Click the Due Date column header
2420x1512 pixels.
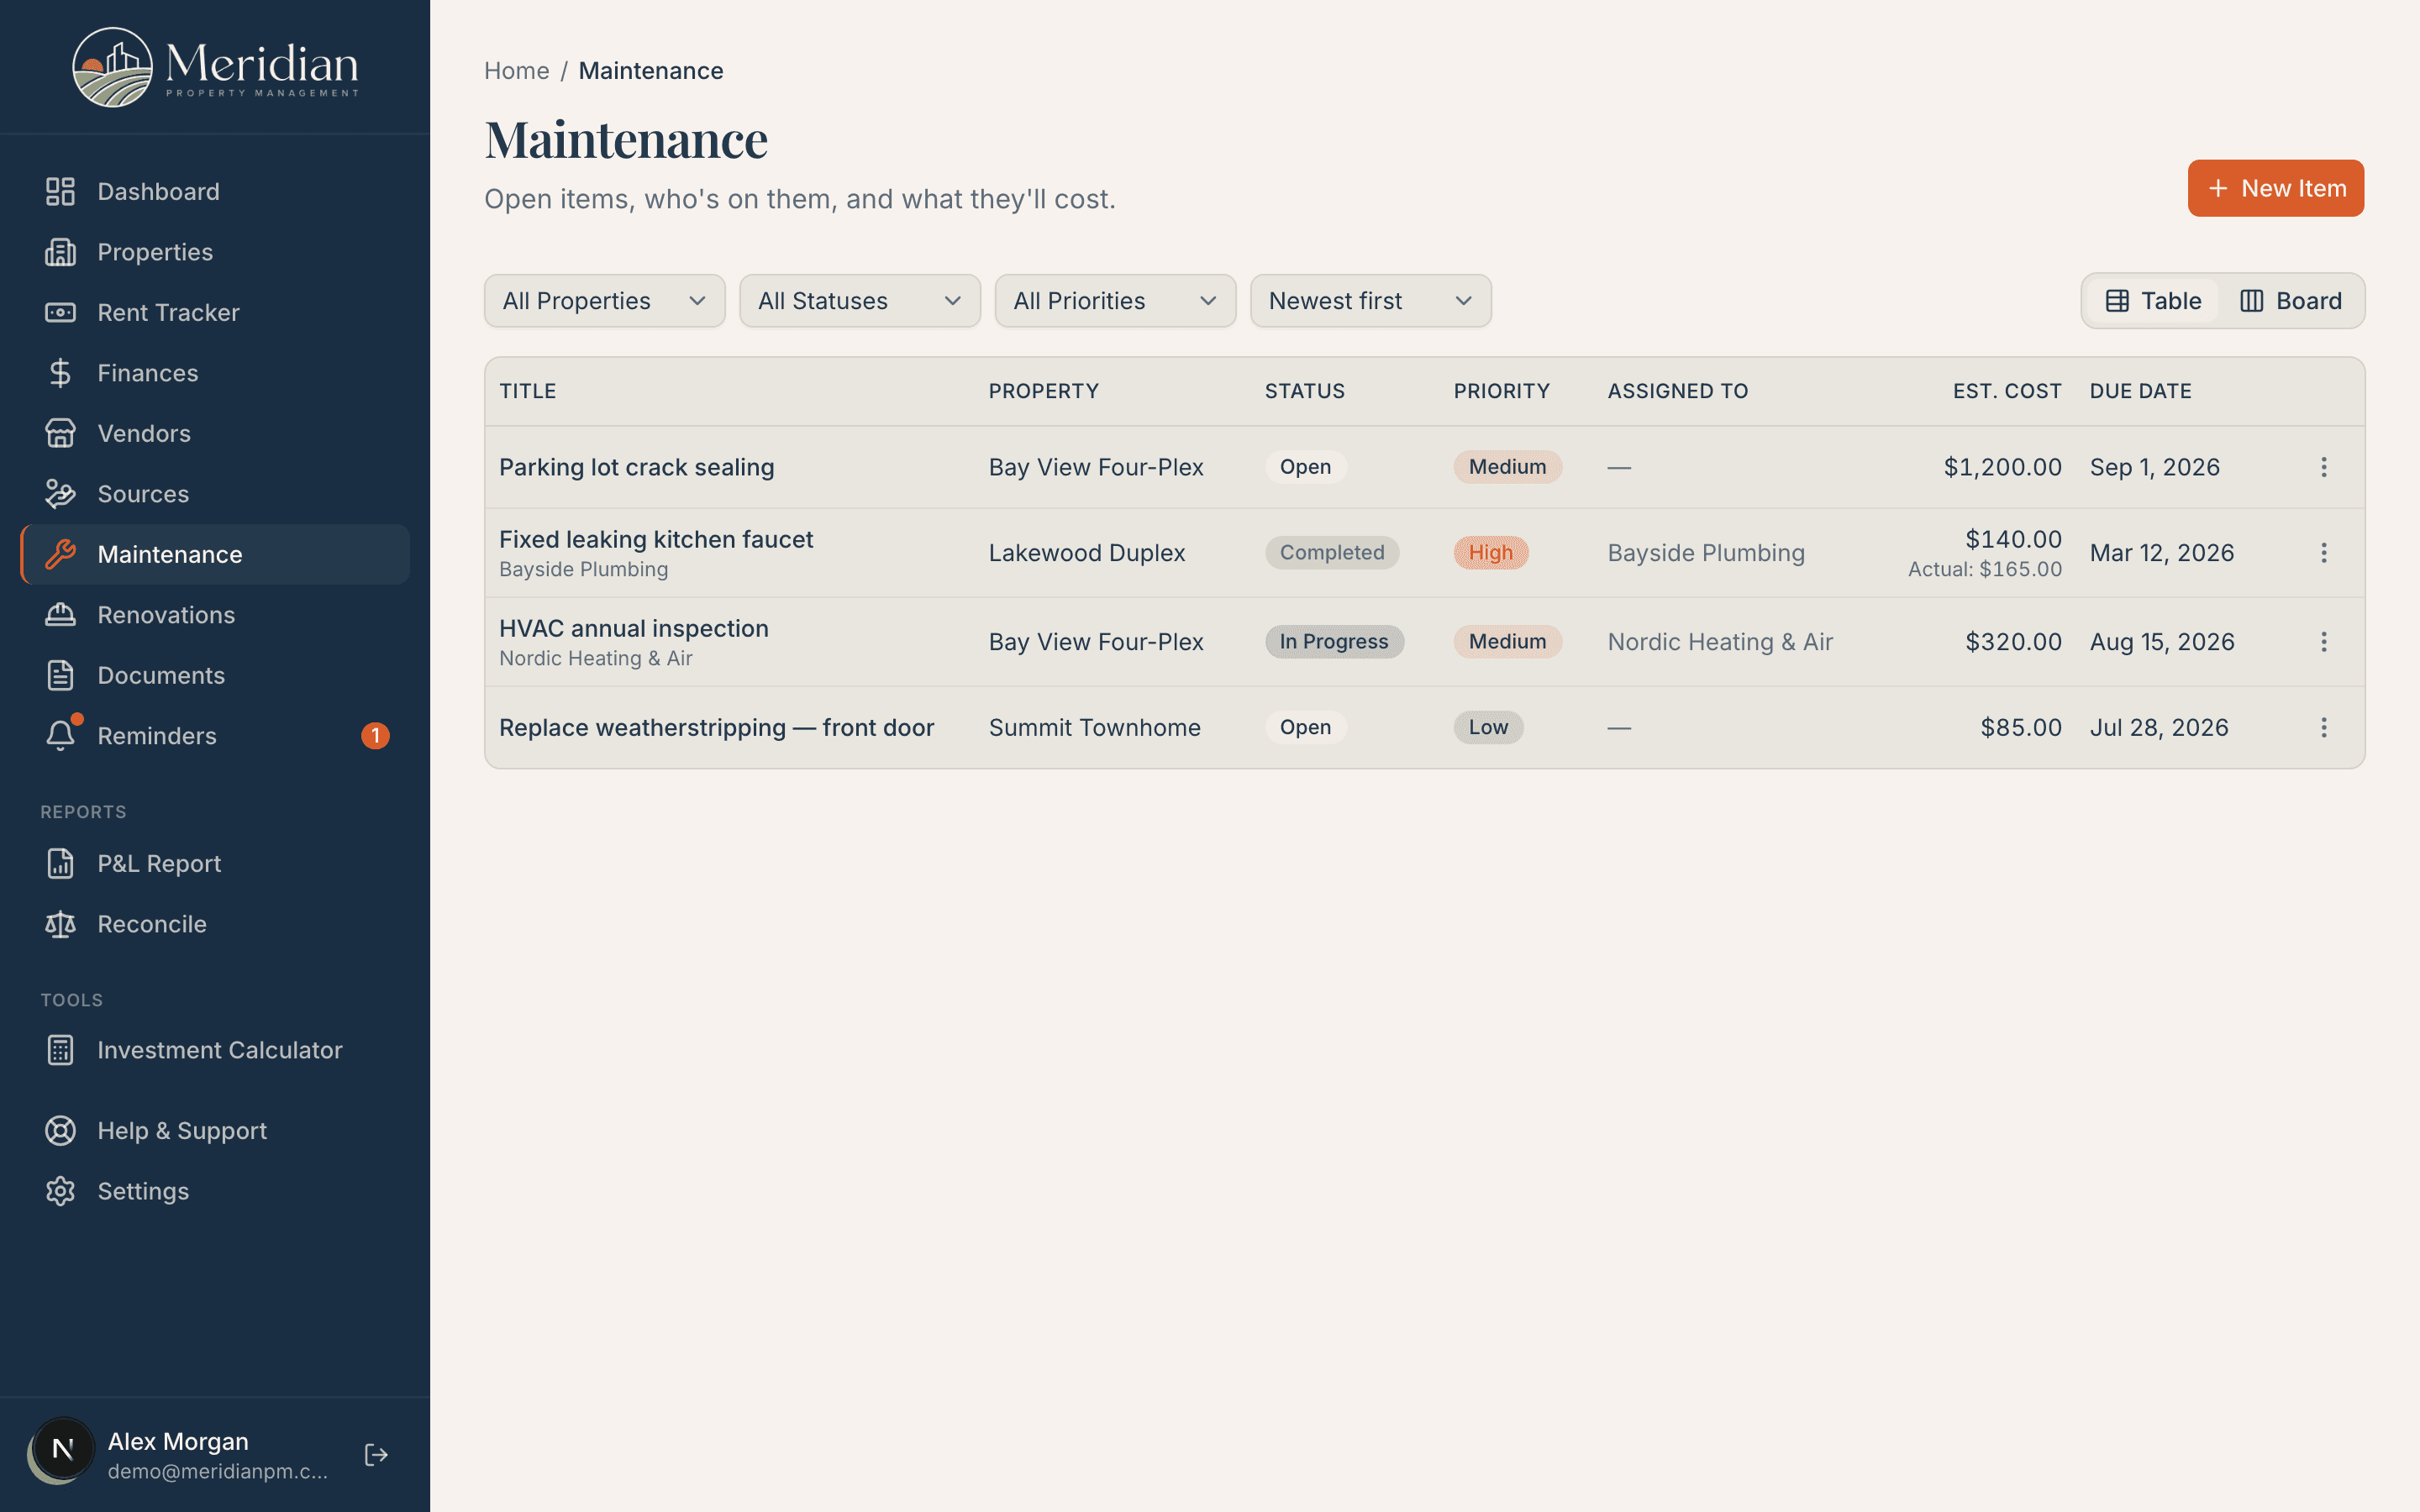2140,391
